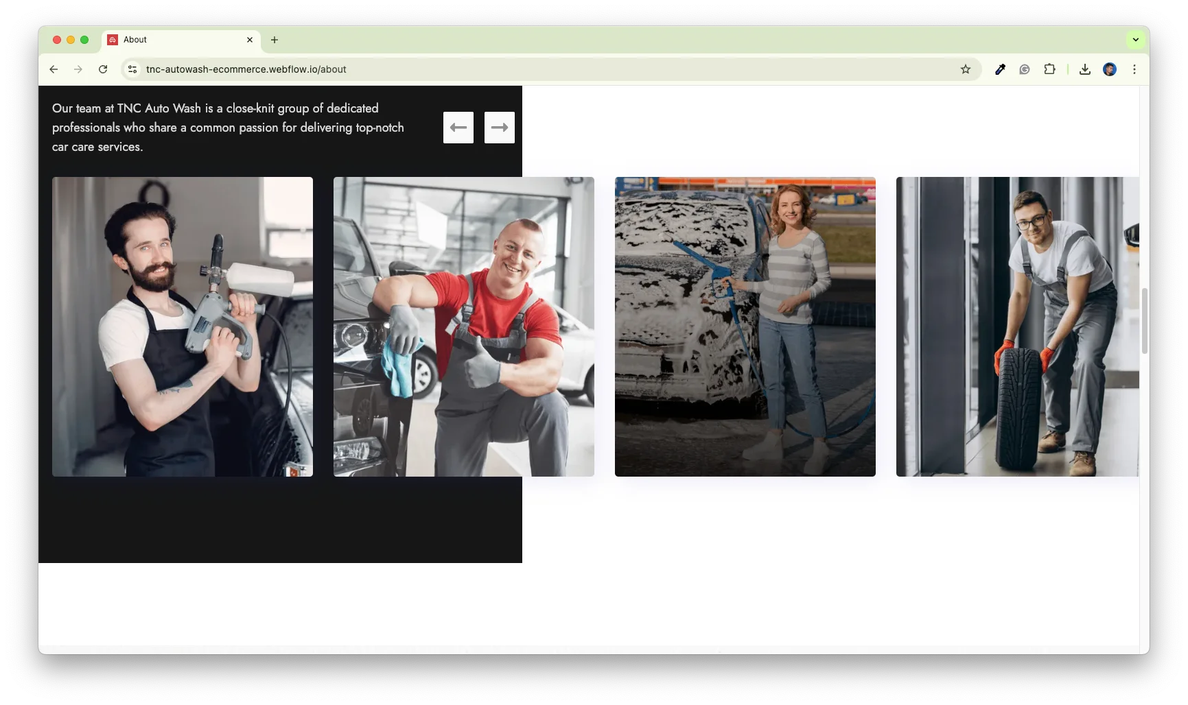Open the Chrome profile avatar

click(1109, 69)
